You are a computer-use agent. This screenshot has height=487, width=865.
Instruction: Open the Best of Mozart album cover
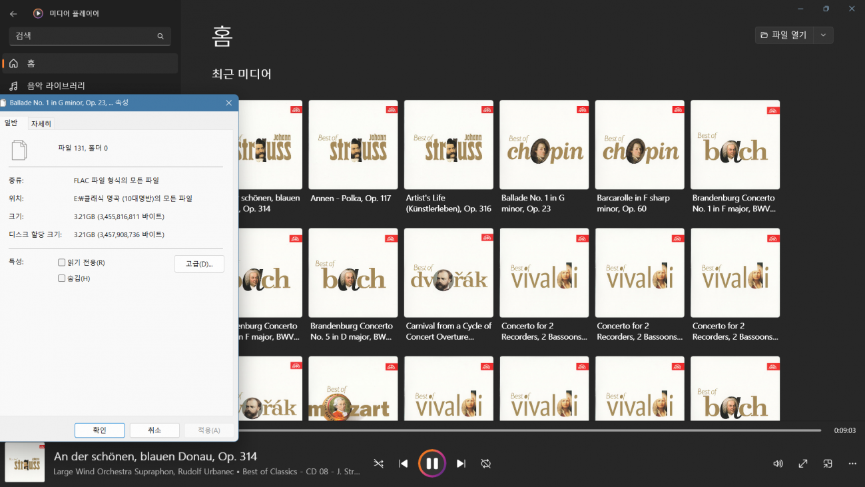(353, 388)
